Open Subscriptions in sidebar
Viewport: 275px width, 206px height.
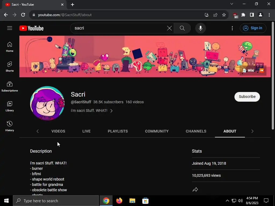click(x=10, y=87)
